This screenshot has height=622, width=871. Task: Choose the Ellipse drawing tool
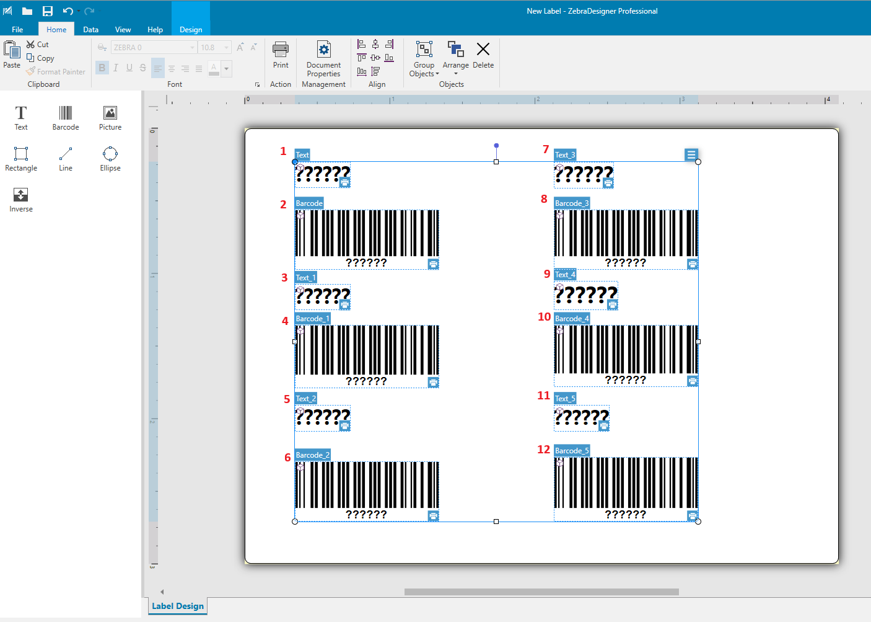(x=110, y=158)
